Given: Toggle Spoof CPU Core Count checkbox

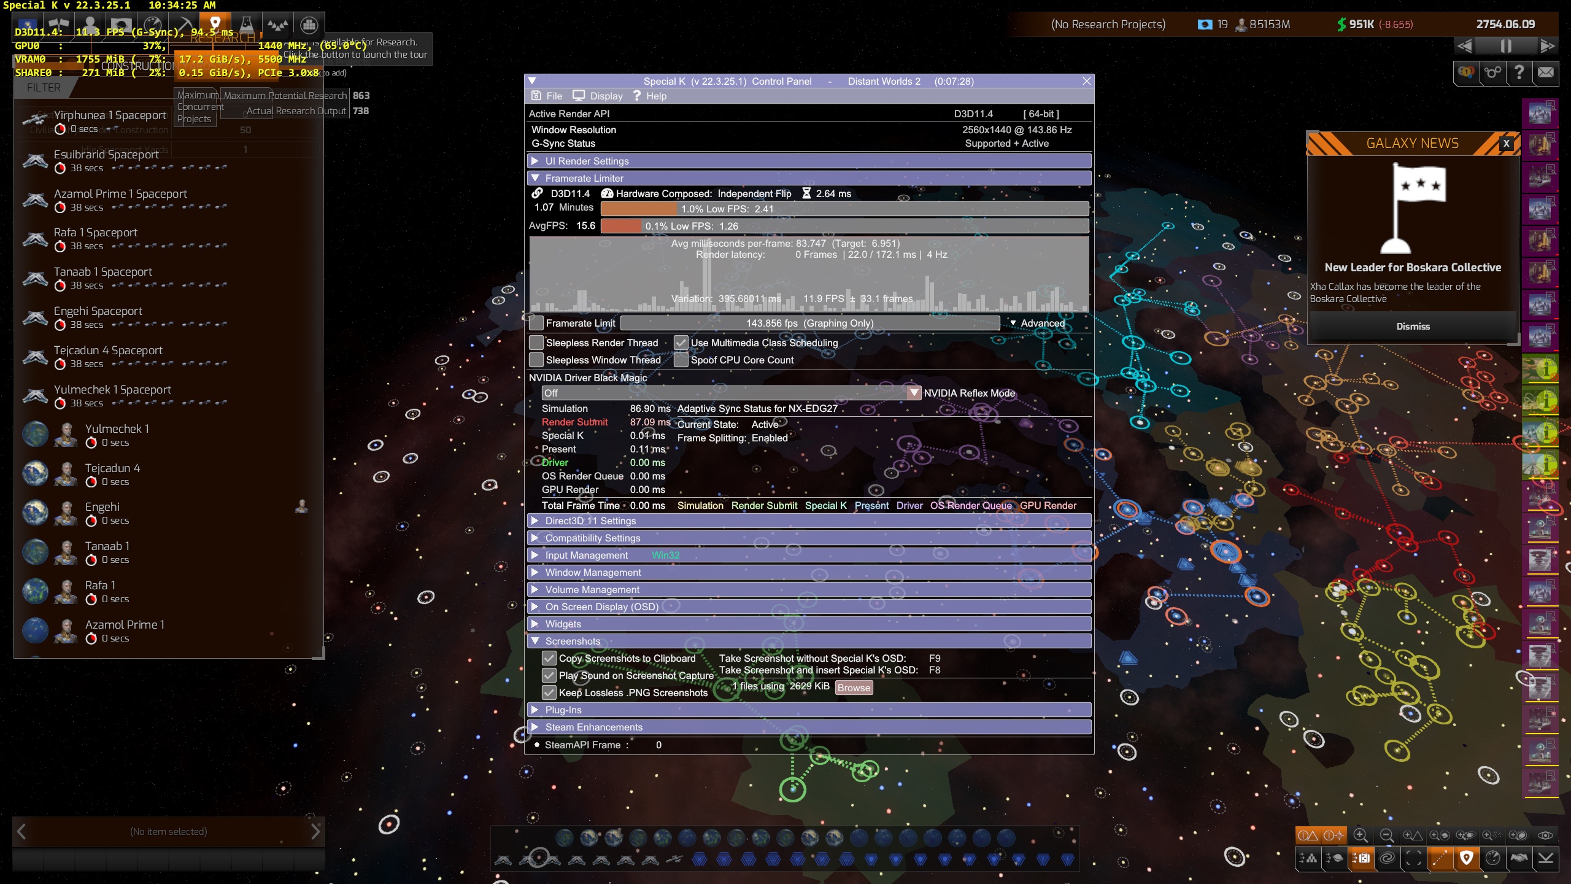Looking at the screenshot, I should (x=681, y=360).
